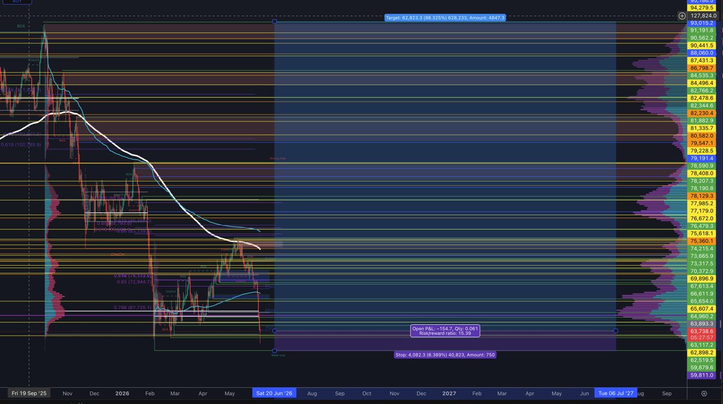The width and height of the screenshot is (723, 404).
Task: Grab the bottom-left stop handle of the position
Action: click(x=275, y=350)
